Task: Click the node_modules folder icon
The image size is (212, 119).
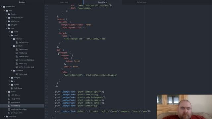Action: pyautogui.click(x=9, y=18)
